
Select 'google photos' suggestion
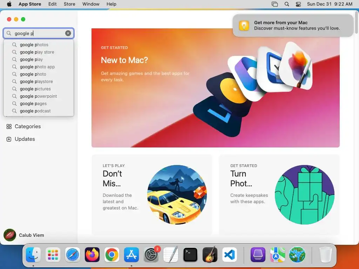pyautogui.click(x=39, y=44)
